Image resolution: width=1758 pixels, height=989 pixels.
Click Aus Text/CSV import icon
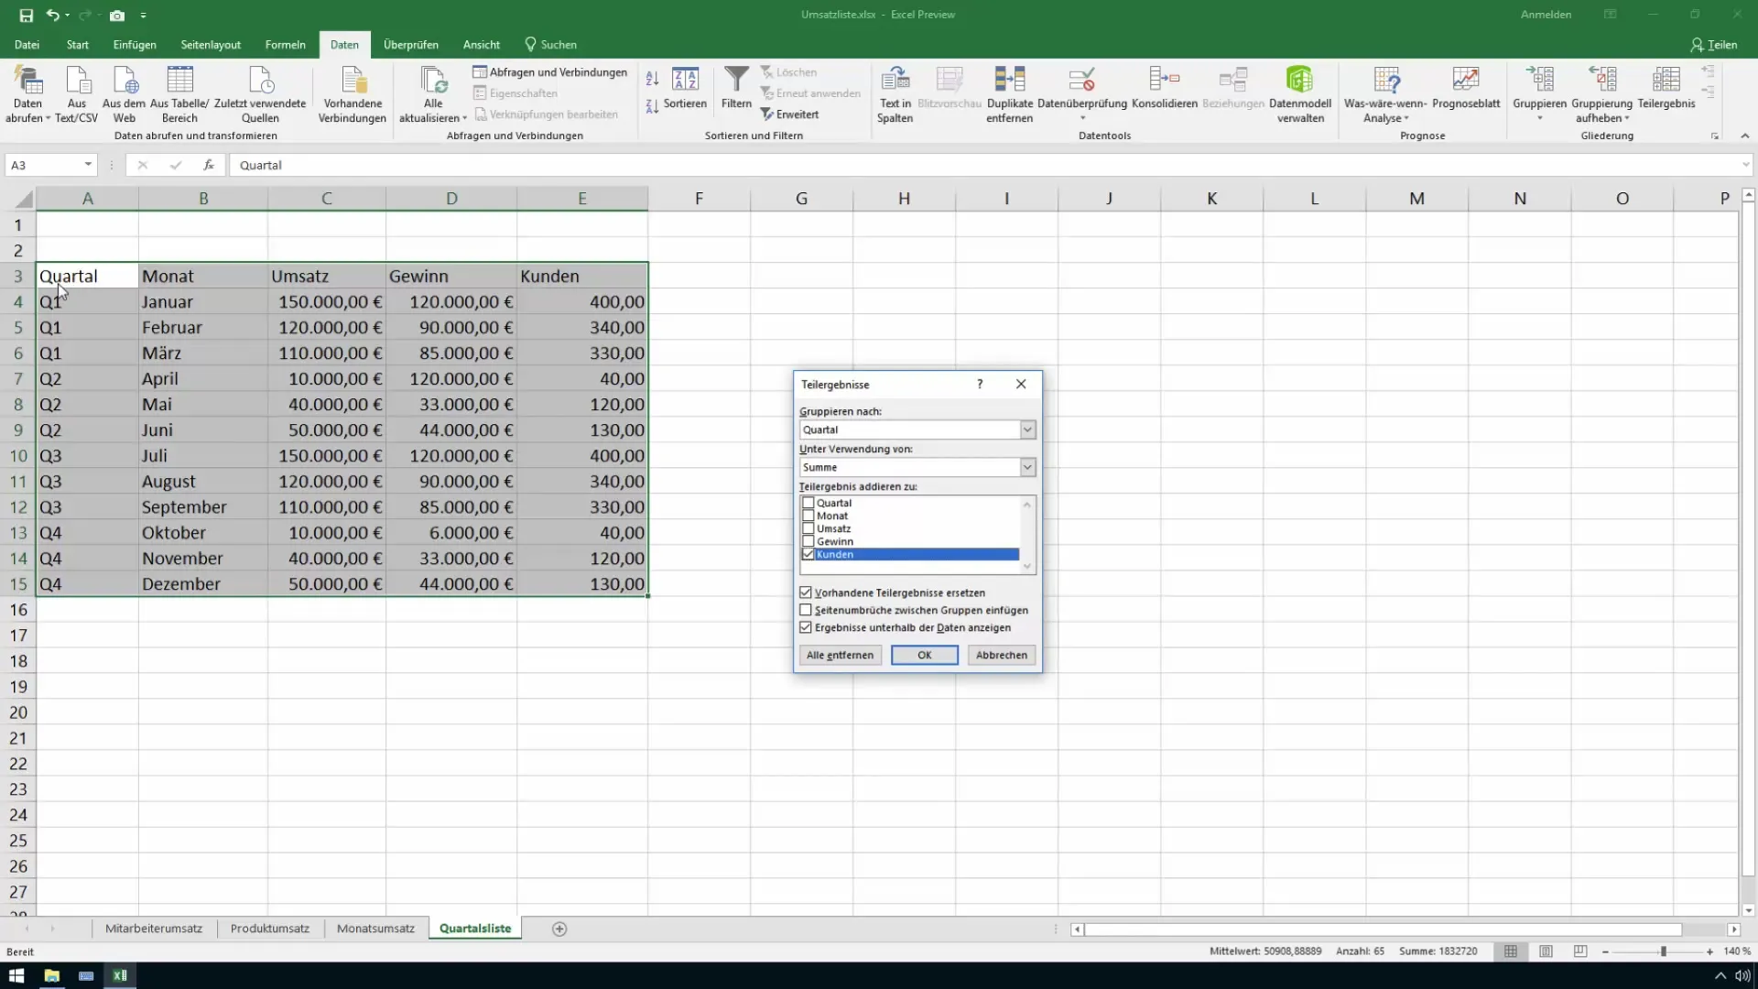(x=77, y=94)
